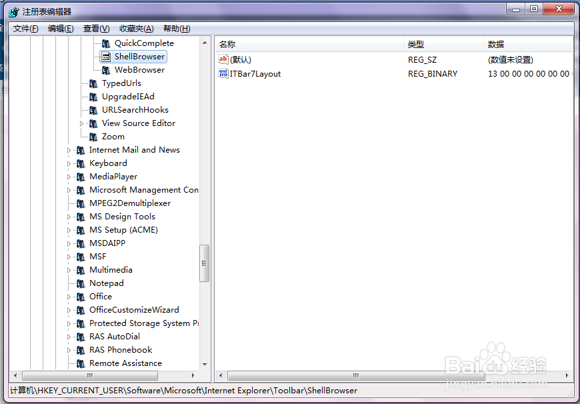Screen dimensions: 580x404
Task: Click the WebBrowser key folder icon
Action: pos(106,70)
